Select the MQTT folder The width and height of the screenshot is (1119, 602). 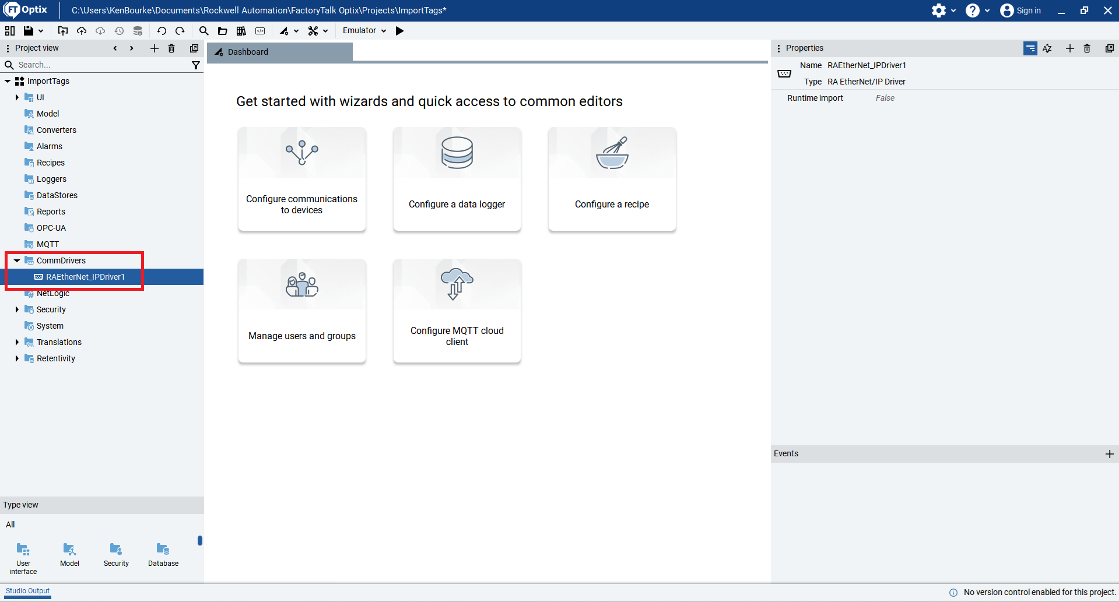pyautogui.click(x=48, y=244)
